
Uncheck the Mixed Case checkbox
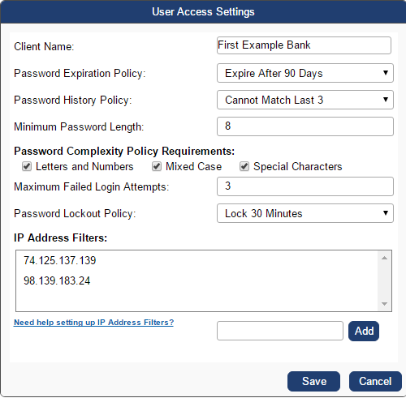click(157, 166)
